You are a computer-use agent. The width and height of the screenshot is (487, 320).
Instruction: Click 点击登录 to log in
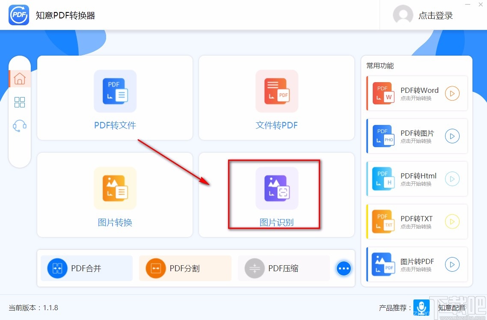tap(436, 15)
